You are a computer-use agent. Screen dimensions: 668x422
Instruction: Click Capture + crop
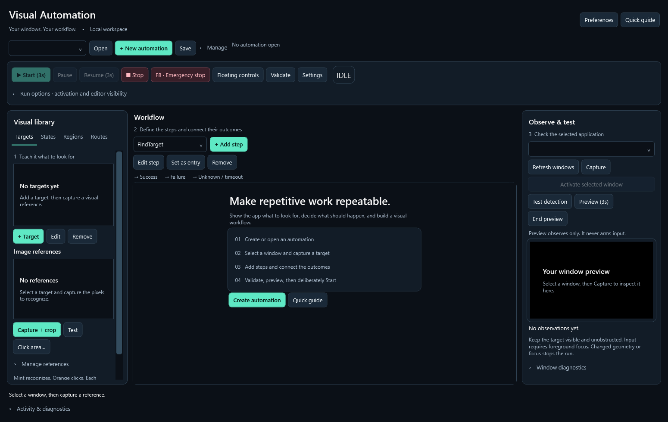click(x=37, y=330)
